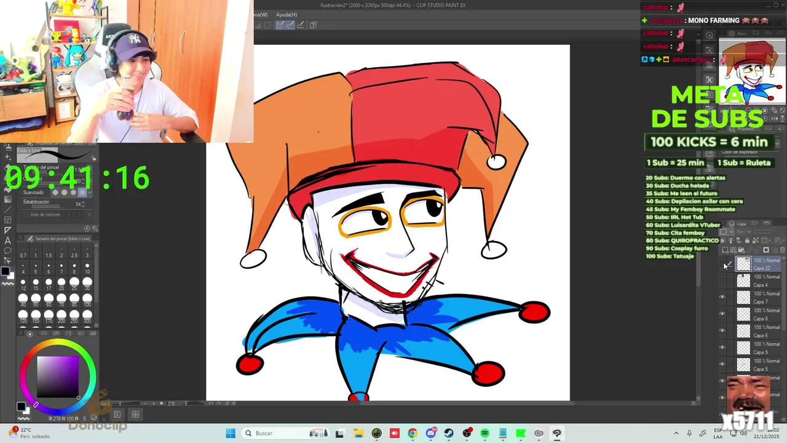Select layer Capa 7 thumbnail

tap(743, 298)
